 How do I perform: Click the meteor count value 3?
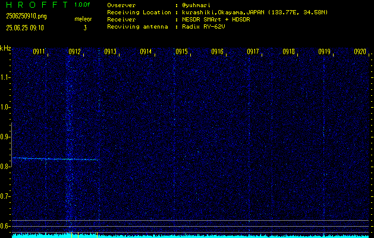click(85, 28)
